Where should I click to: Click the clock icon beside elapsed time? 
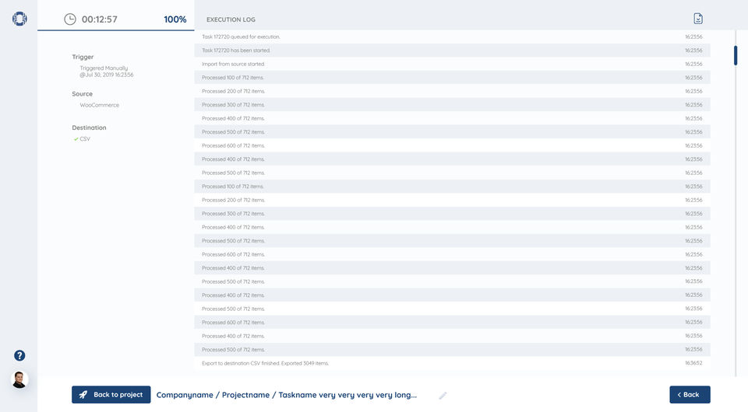[x=70, y=19]
